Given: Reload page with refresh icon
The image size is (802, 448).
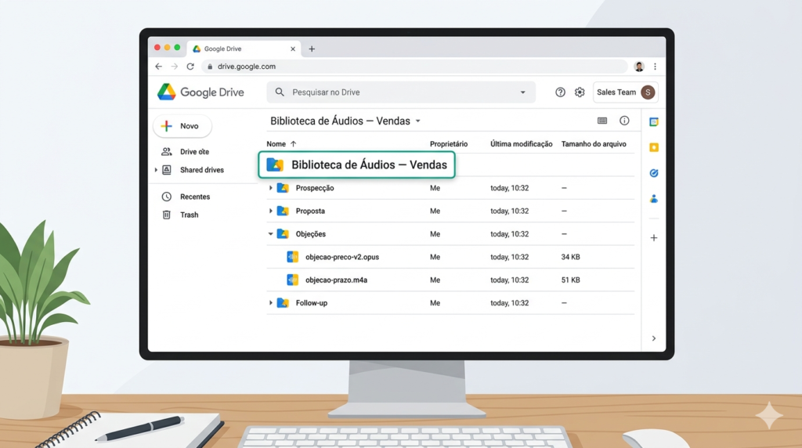Looking at the screenshot, I should point(190,67).
